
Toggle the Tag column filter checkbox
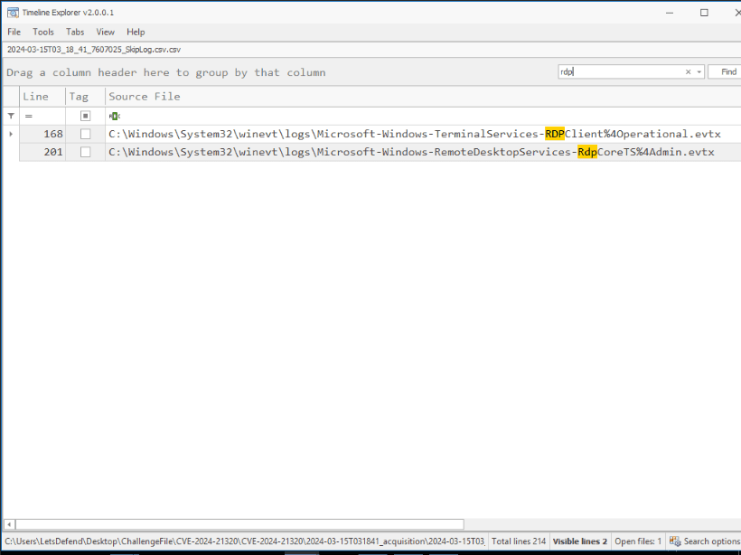pyautogui.click(x=86, y=116)
